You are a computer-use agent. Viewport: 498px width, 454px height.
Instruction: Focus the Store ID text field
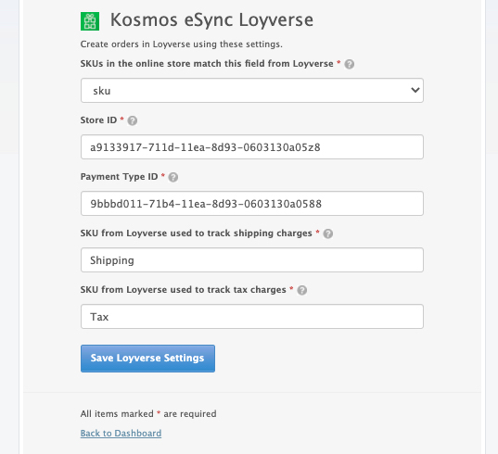(252, 147)
